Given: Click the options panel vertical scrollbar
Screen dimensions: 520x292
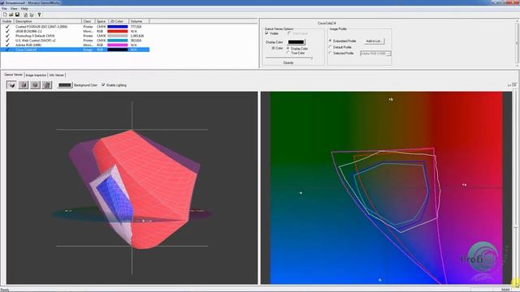Looking at the screenshot, I should point(517,42).
